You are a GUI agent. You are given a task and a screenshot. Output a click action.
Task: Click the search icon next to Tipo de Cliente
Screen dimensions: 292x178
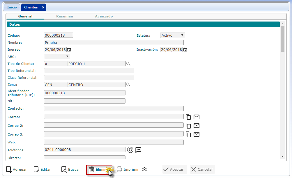(128, 64)
